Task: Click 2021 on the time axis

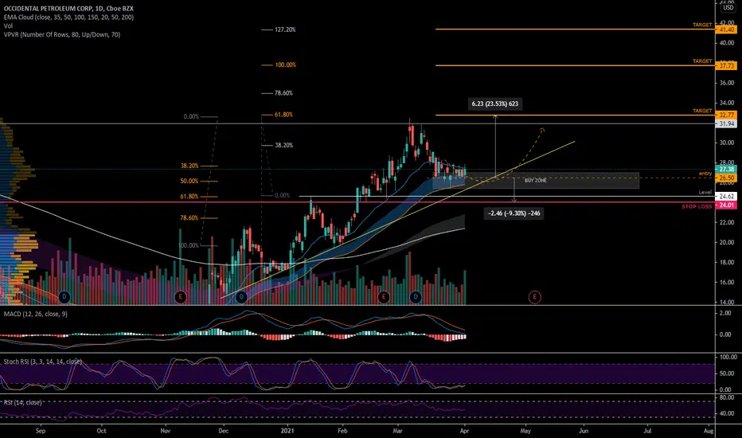Action: click(287, 431)
